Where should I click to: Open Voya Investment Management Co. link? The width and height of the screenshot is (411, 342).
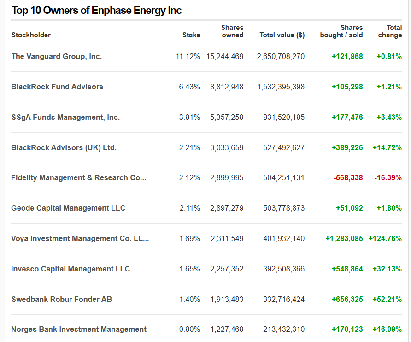80,238
